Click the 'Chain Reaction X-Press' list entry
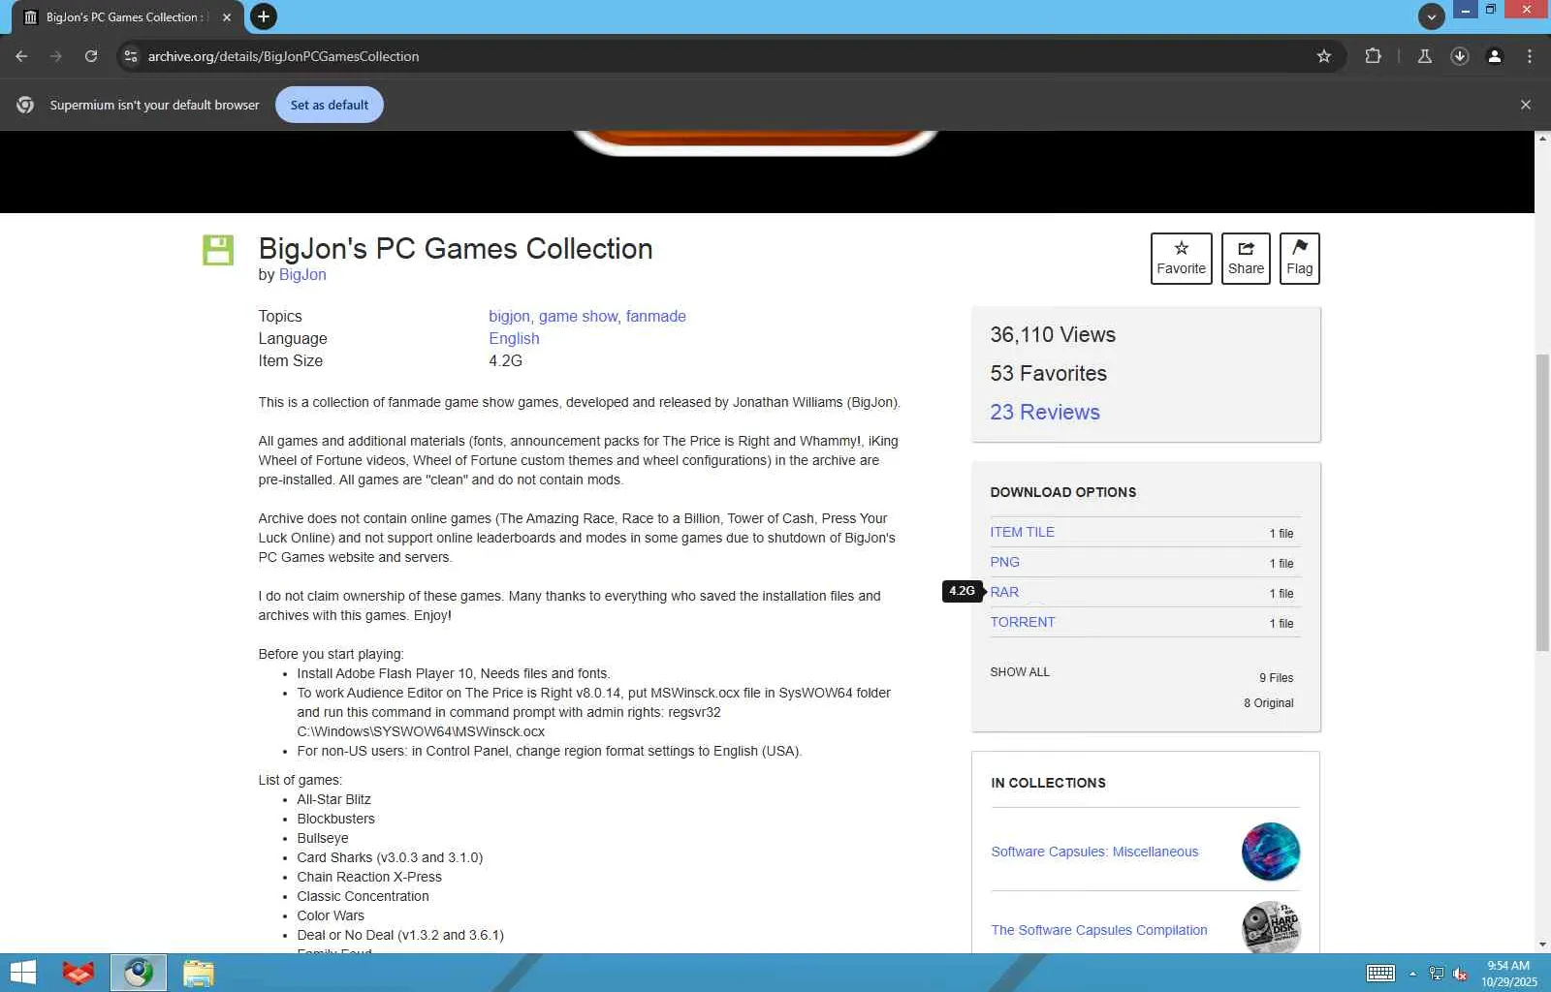This screenshot has height=992, width=1551. coord(369,878)
